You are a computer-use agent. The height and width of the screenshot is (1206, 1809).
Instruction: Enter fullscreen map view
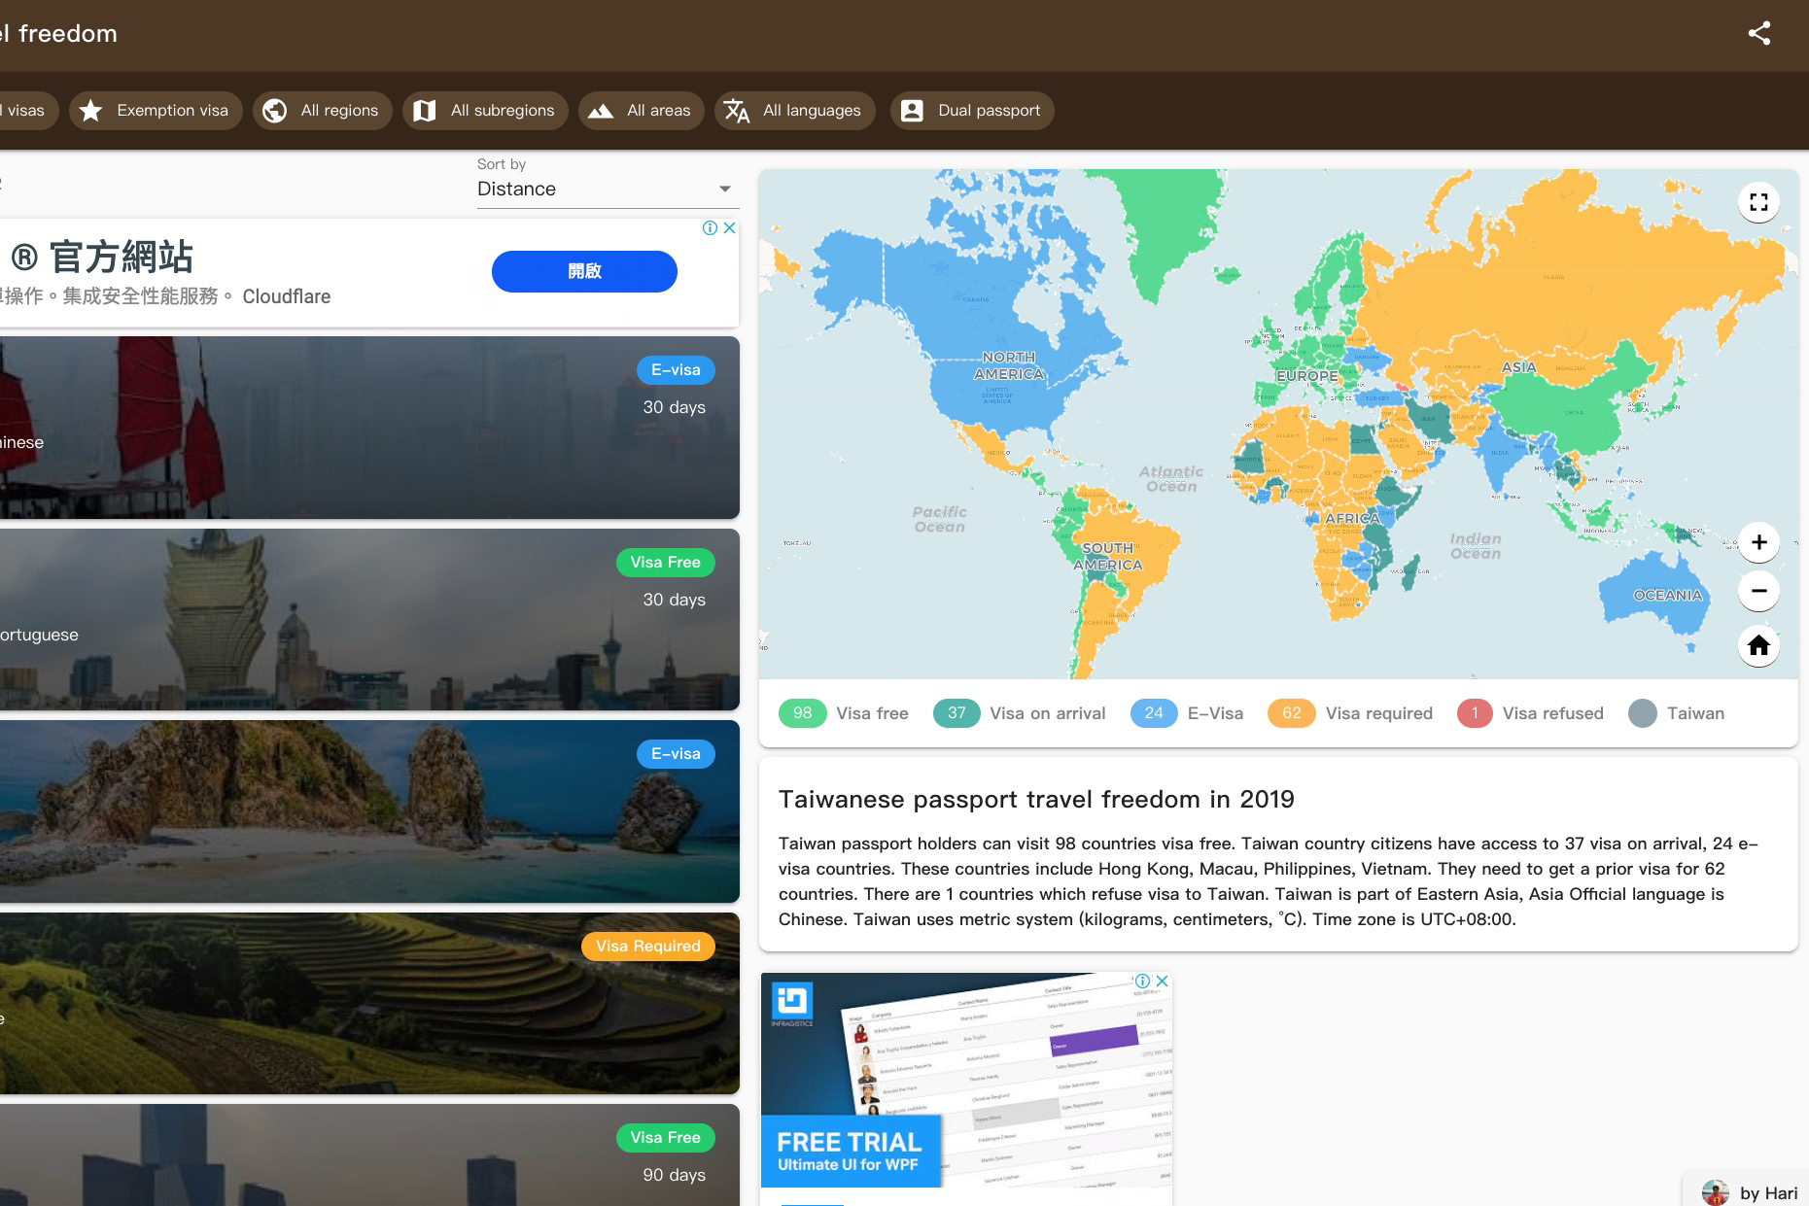[x=1758, y=202]
